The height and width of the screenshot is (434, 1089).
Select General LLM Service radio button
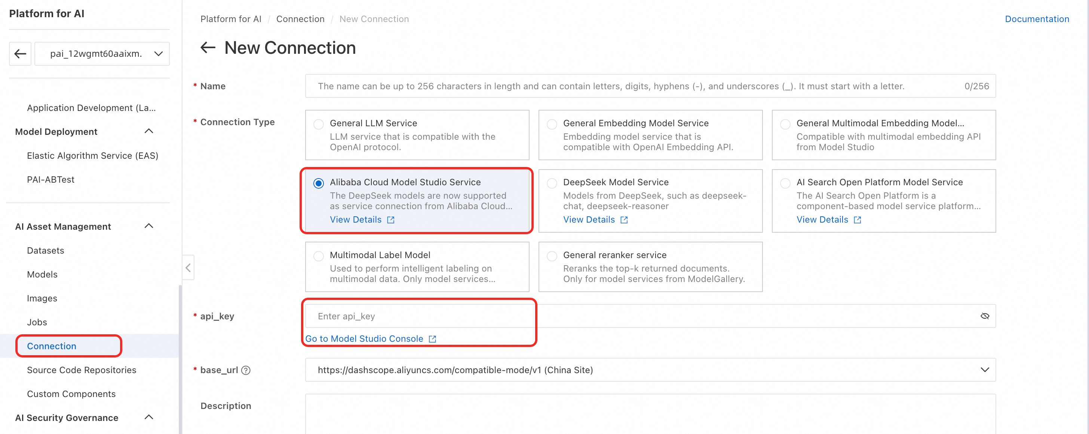(x=319, y=124)
